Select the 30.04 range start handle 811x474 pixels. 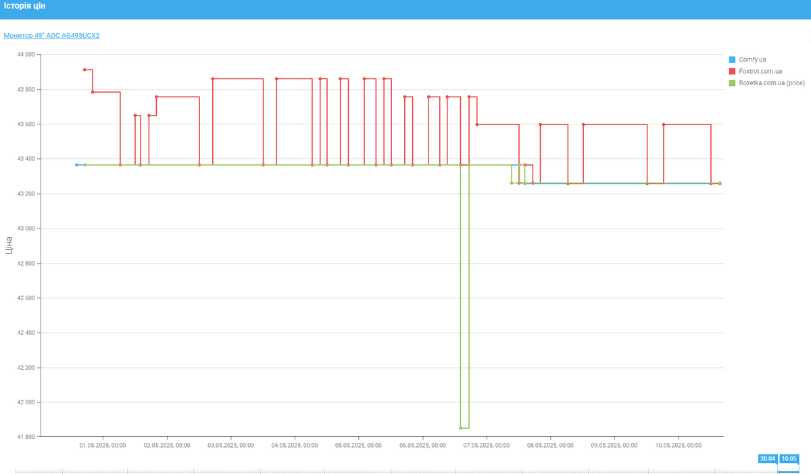[767, 458]
